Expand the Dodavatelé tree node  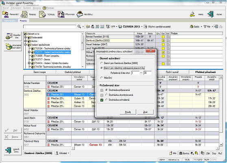tap(26, 37)
